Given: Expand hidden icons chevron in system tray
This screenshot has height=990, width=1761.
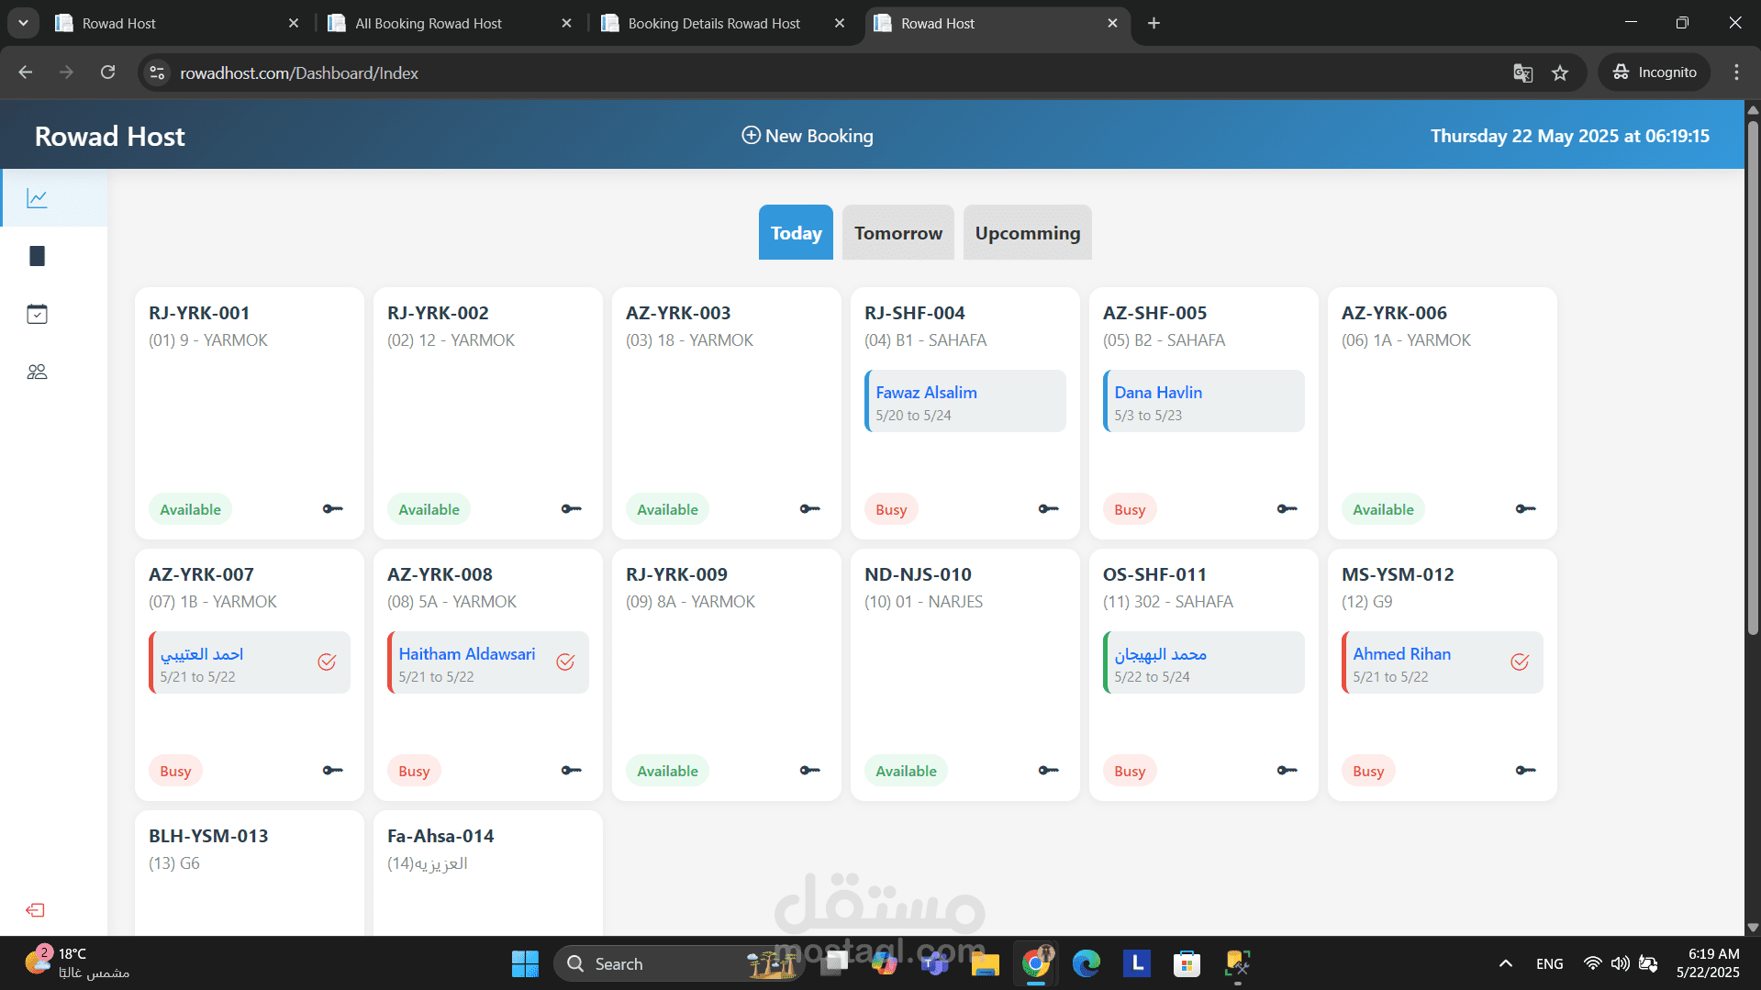Looking at the screenshot, I should pos(1505,963).
